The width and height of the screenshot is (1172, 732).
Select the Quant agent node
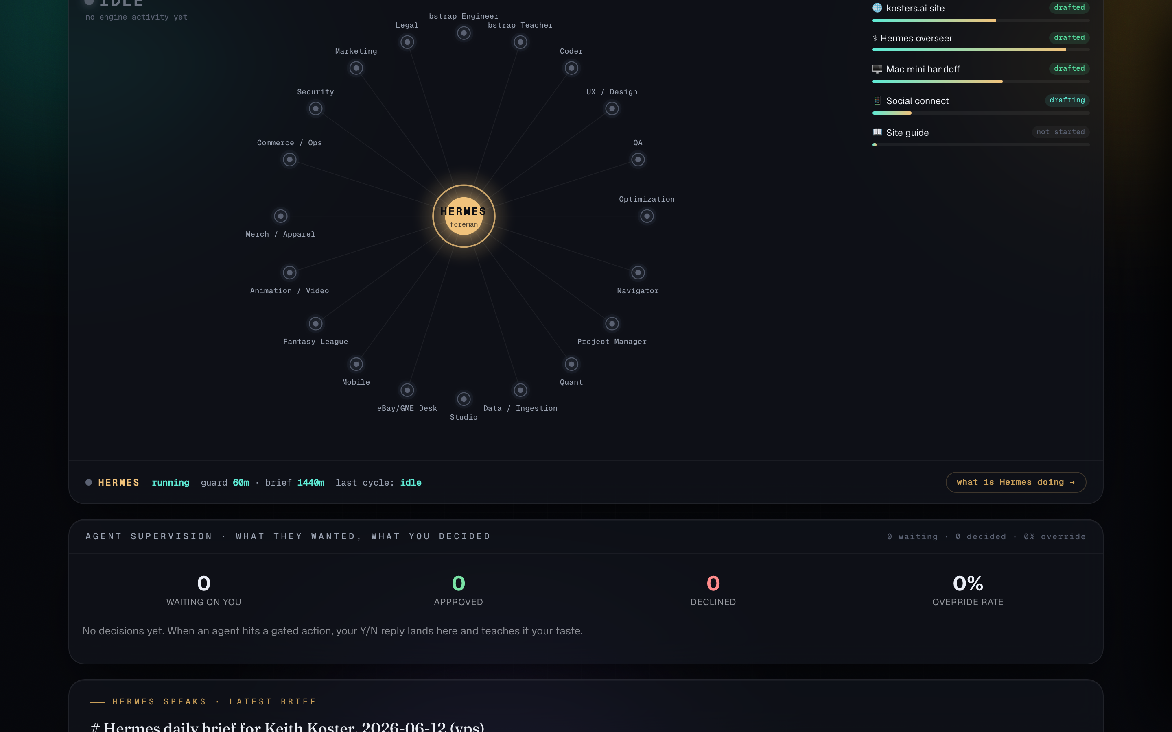pos(571,364)
